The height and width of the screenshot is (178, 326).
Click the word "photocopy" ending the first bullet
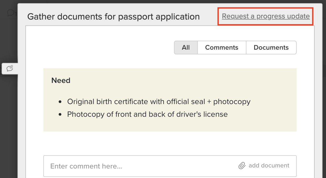232,102
